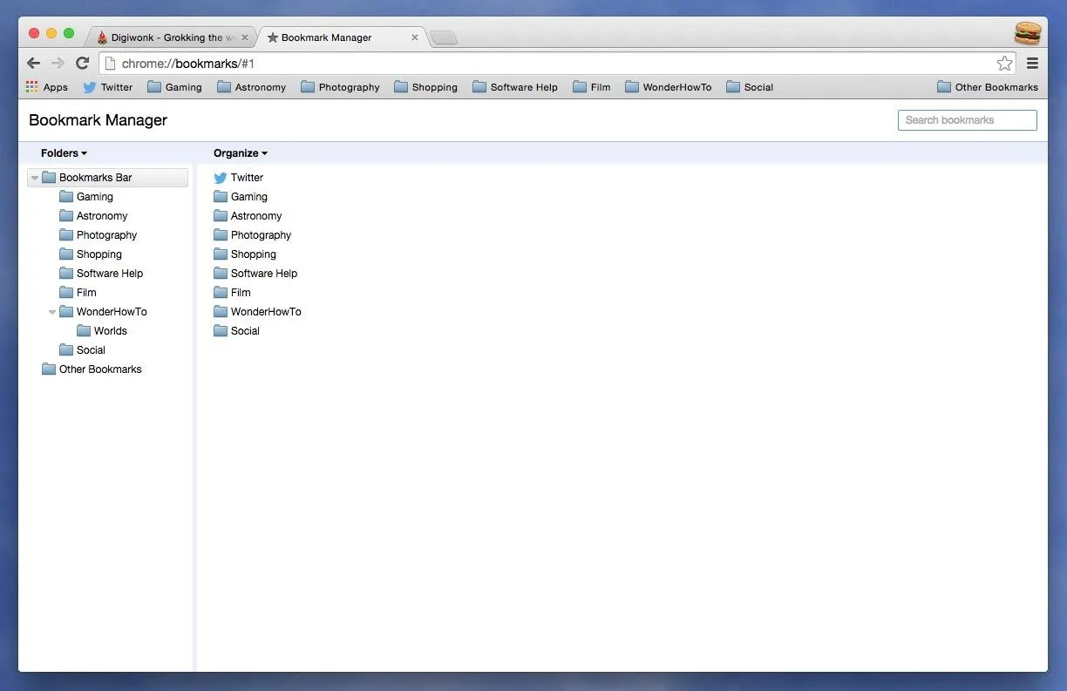Select Other Bookmarks in the folder tree
1067x691 pixels.
pos(92,369)
